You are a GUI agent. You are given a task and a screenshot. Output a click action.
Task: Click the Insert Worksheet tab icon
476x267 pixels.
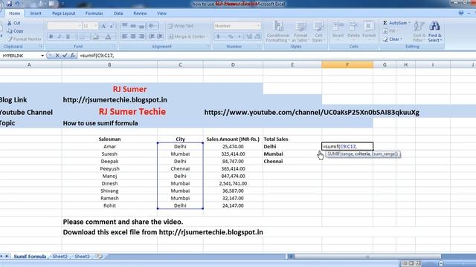99,257
